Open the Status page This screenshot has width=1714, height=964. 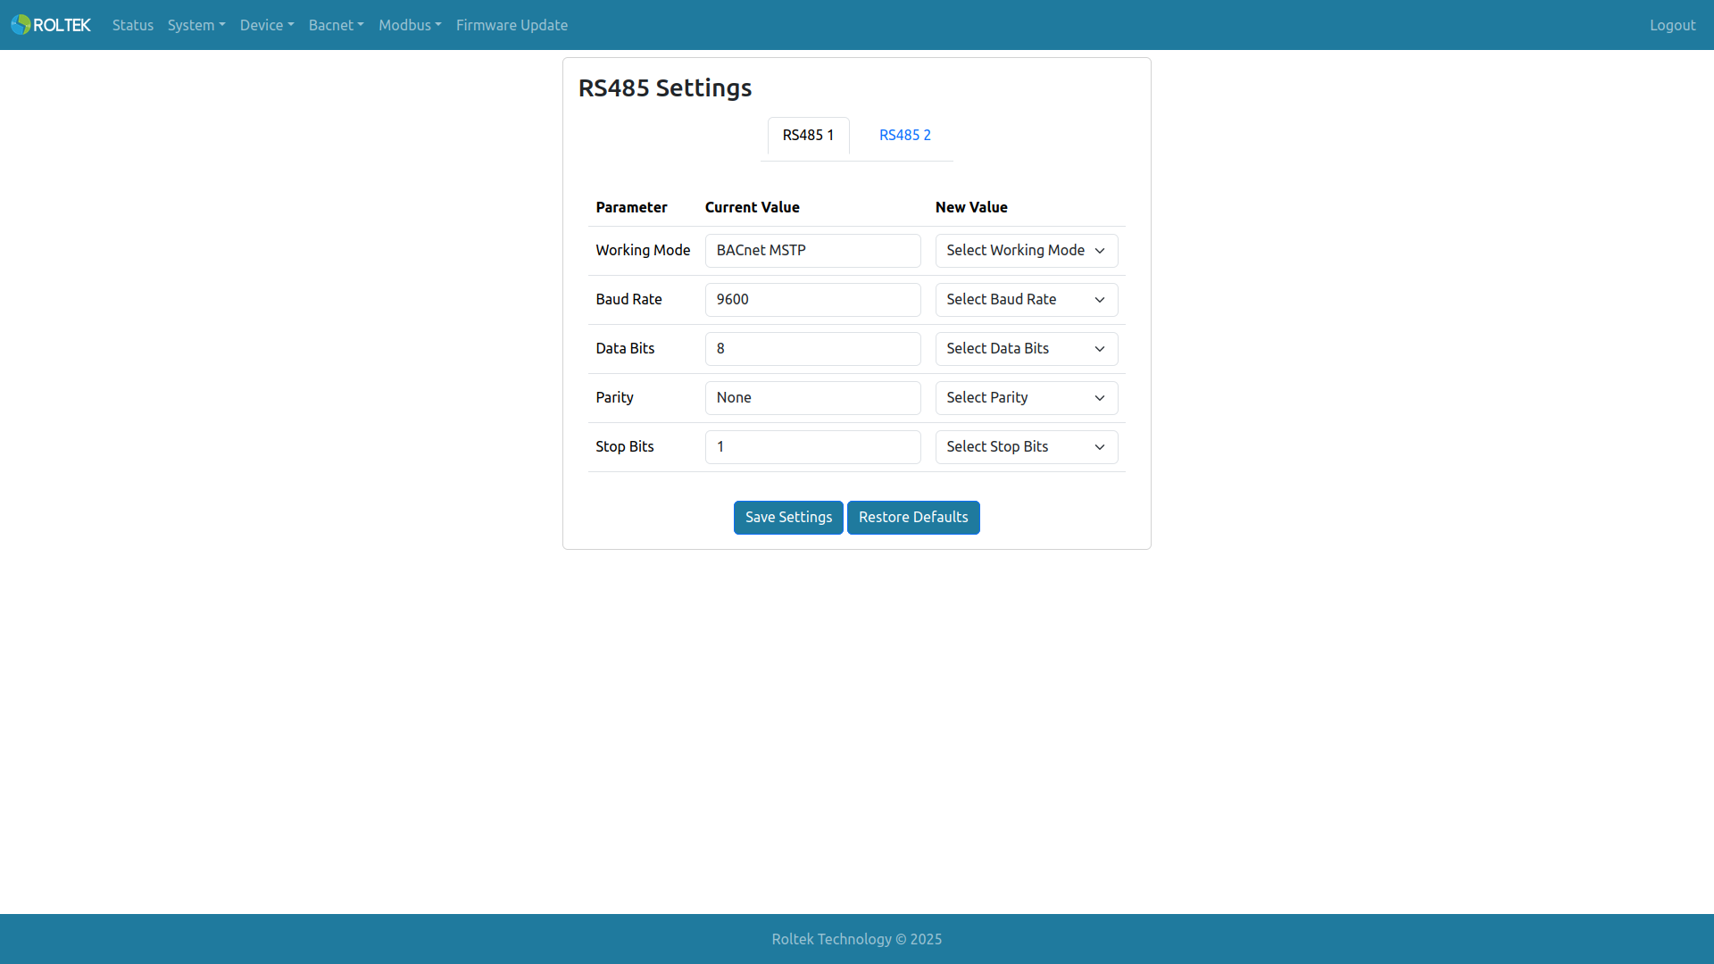[x=133, y=25]
